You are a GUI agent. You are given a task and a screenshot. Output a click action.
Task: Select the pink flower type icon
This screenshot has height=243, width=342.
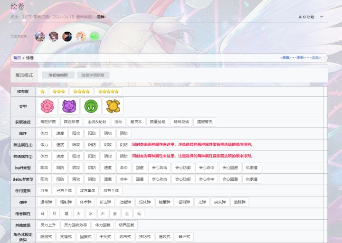coord(47,106)
